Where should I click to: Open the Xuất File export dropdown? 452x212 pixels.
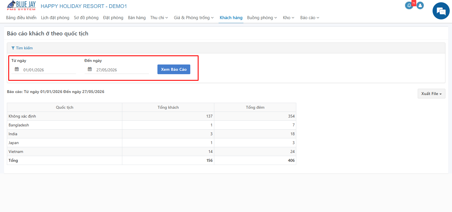[x=431, y=94]
